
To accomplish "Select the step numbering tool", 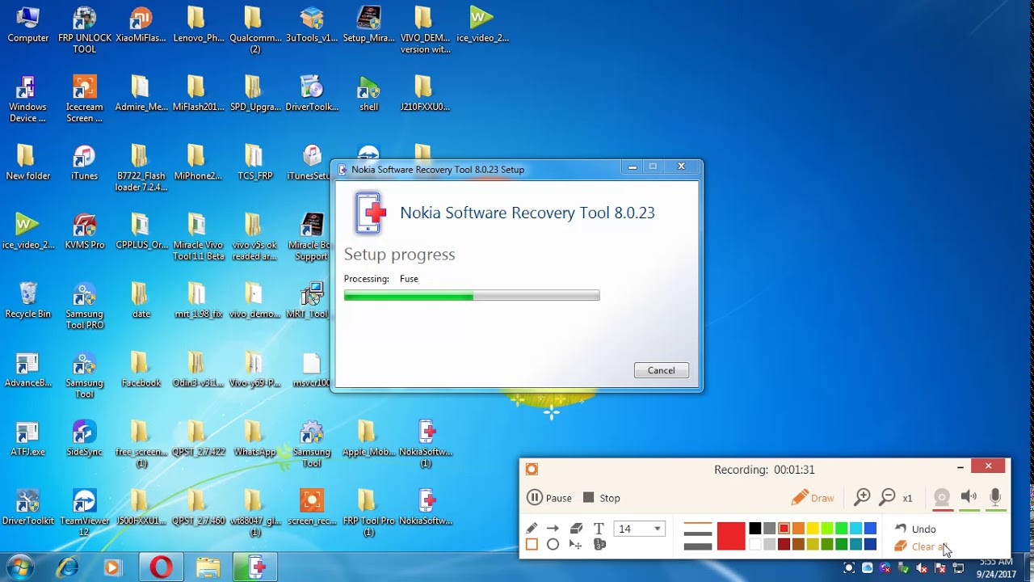I will click(599, 545).
